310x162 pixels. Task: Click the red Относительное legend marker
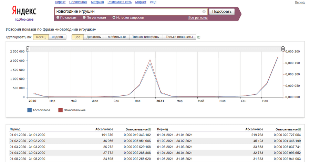coord(60,110)
